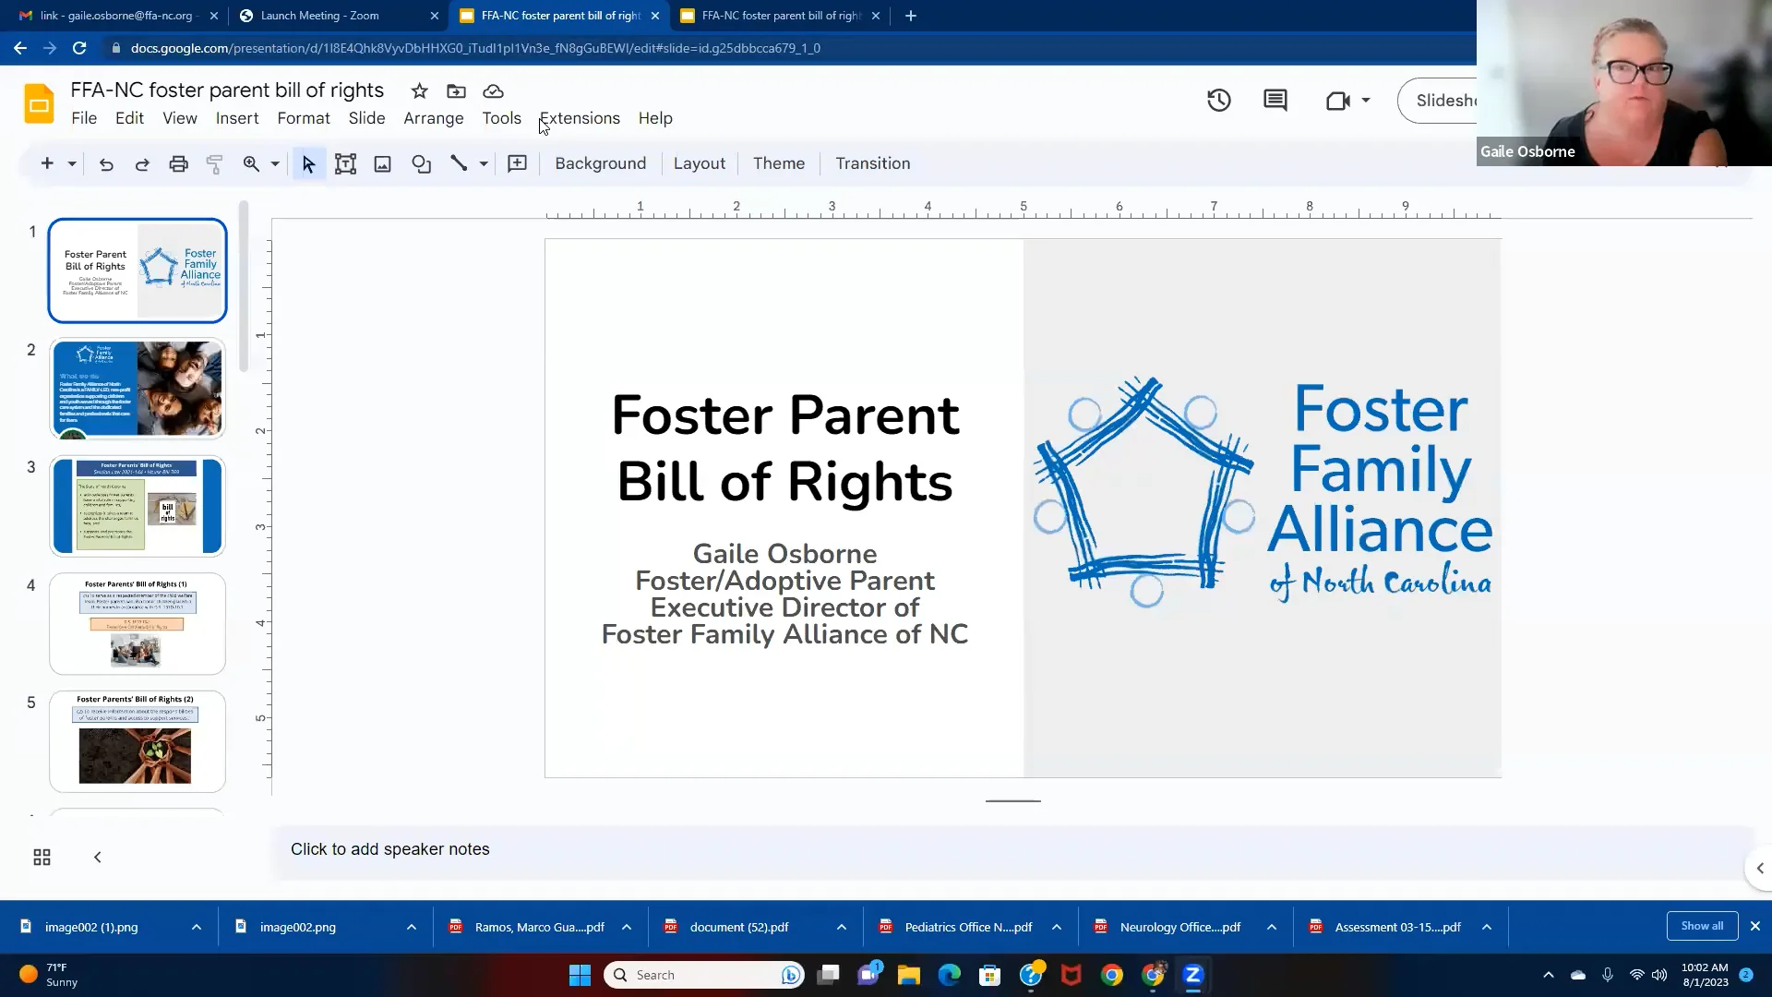Select the line tool
Image resolution: width=1772 pixels, height=997 pixels.
pyautogui.click(x=461, y=163)
